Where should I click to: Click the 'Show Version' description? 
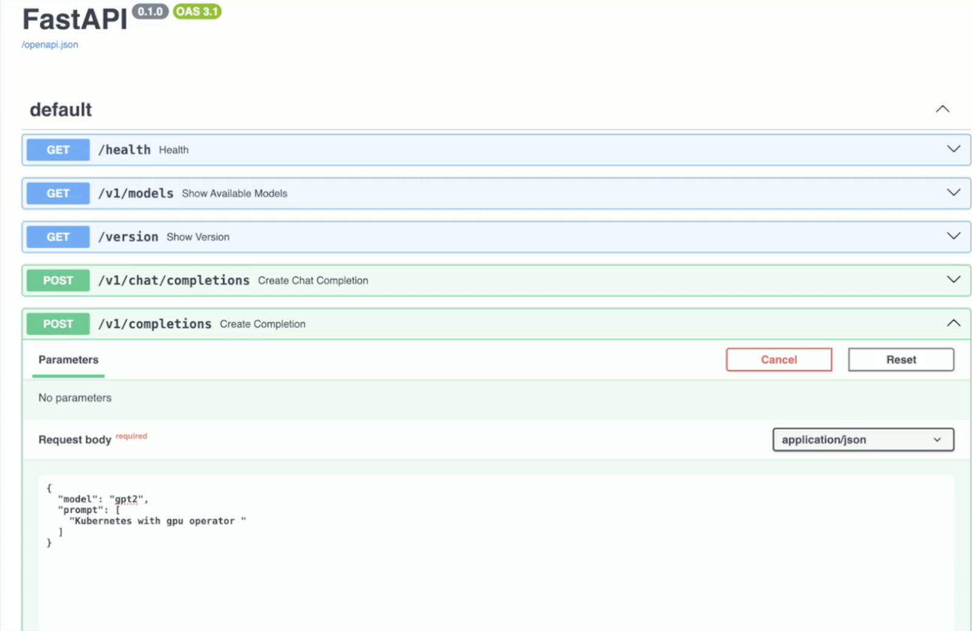[198, 237]
